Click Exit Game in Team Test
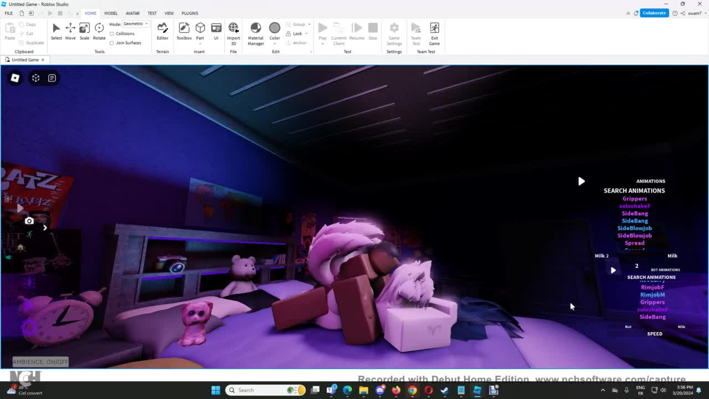Screen dimensions: 709x399 (x=434, y=32)
